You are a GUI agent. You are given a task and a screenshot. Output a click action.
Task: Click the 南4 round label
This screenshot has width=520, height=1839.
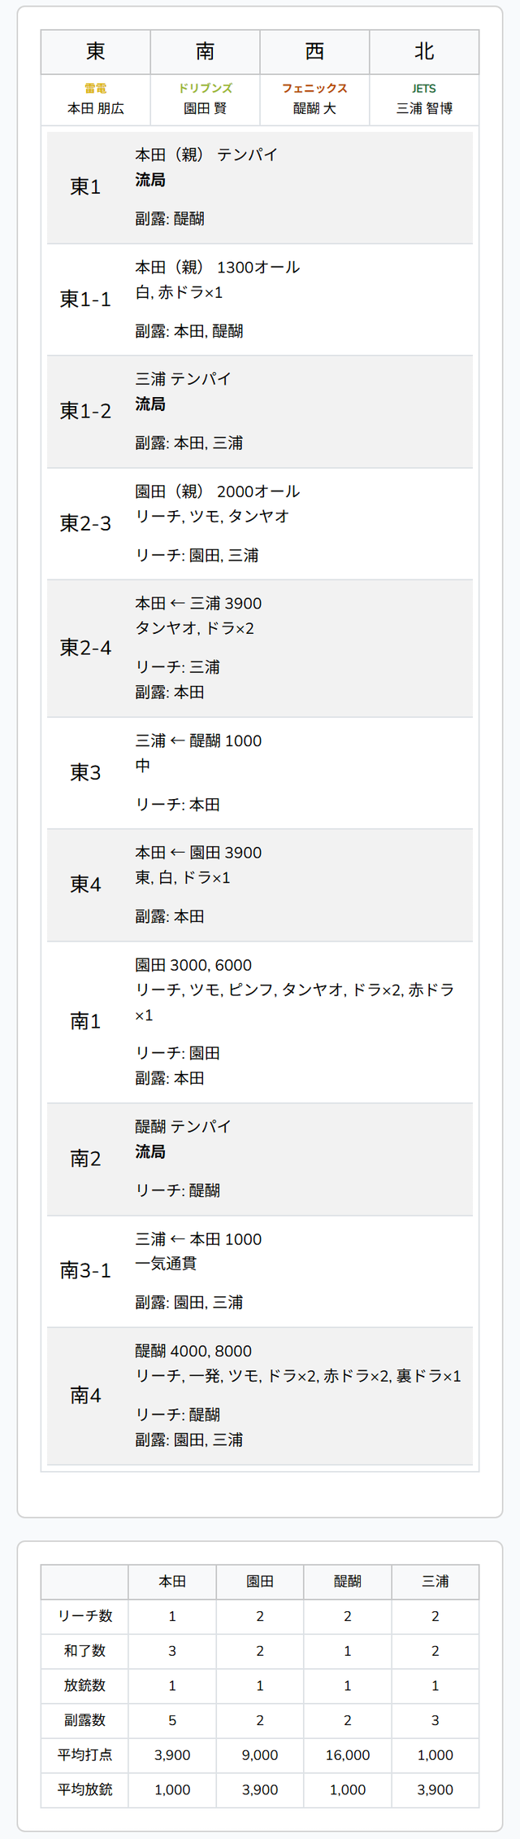[x=85, y=1396]
